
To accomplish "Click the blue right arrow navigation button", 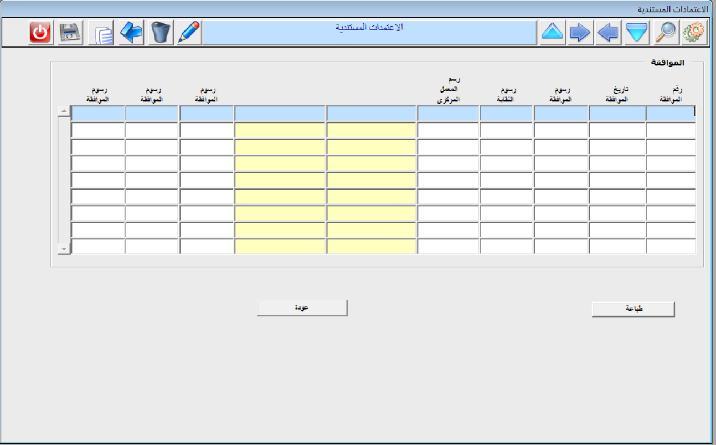I will tap(580, 33).
